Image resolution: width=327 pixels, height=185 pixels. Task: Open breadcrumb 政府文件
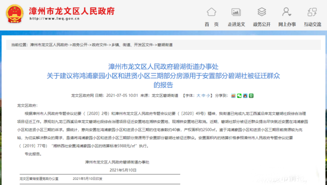click(99, 45)
